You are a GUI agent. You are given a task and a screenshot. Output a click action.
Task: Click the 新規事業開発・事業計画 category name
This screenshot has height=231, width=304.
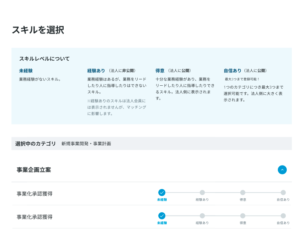(86, 143)
